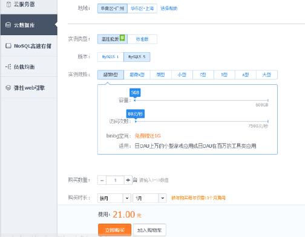Click the orange yearly purchase discount note
Image resolution: width=305 pixels, height=237 pixels.
198,198
